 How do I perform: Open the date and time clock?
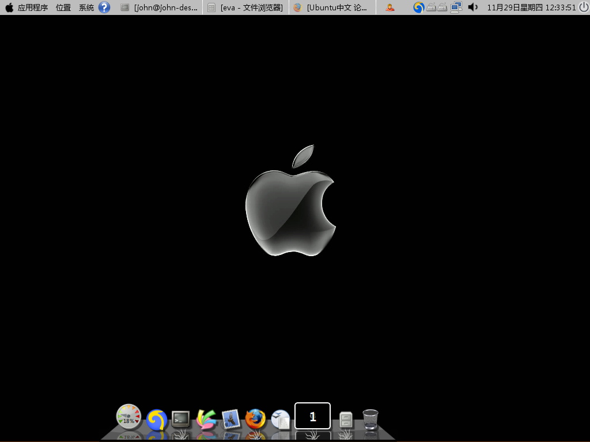(531, 7)
